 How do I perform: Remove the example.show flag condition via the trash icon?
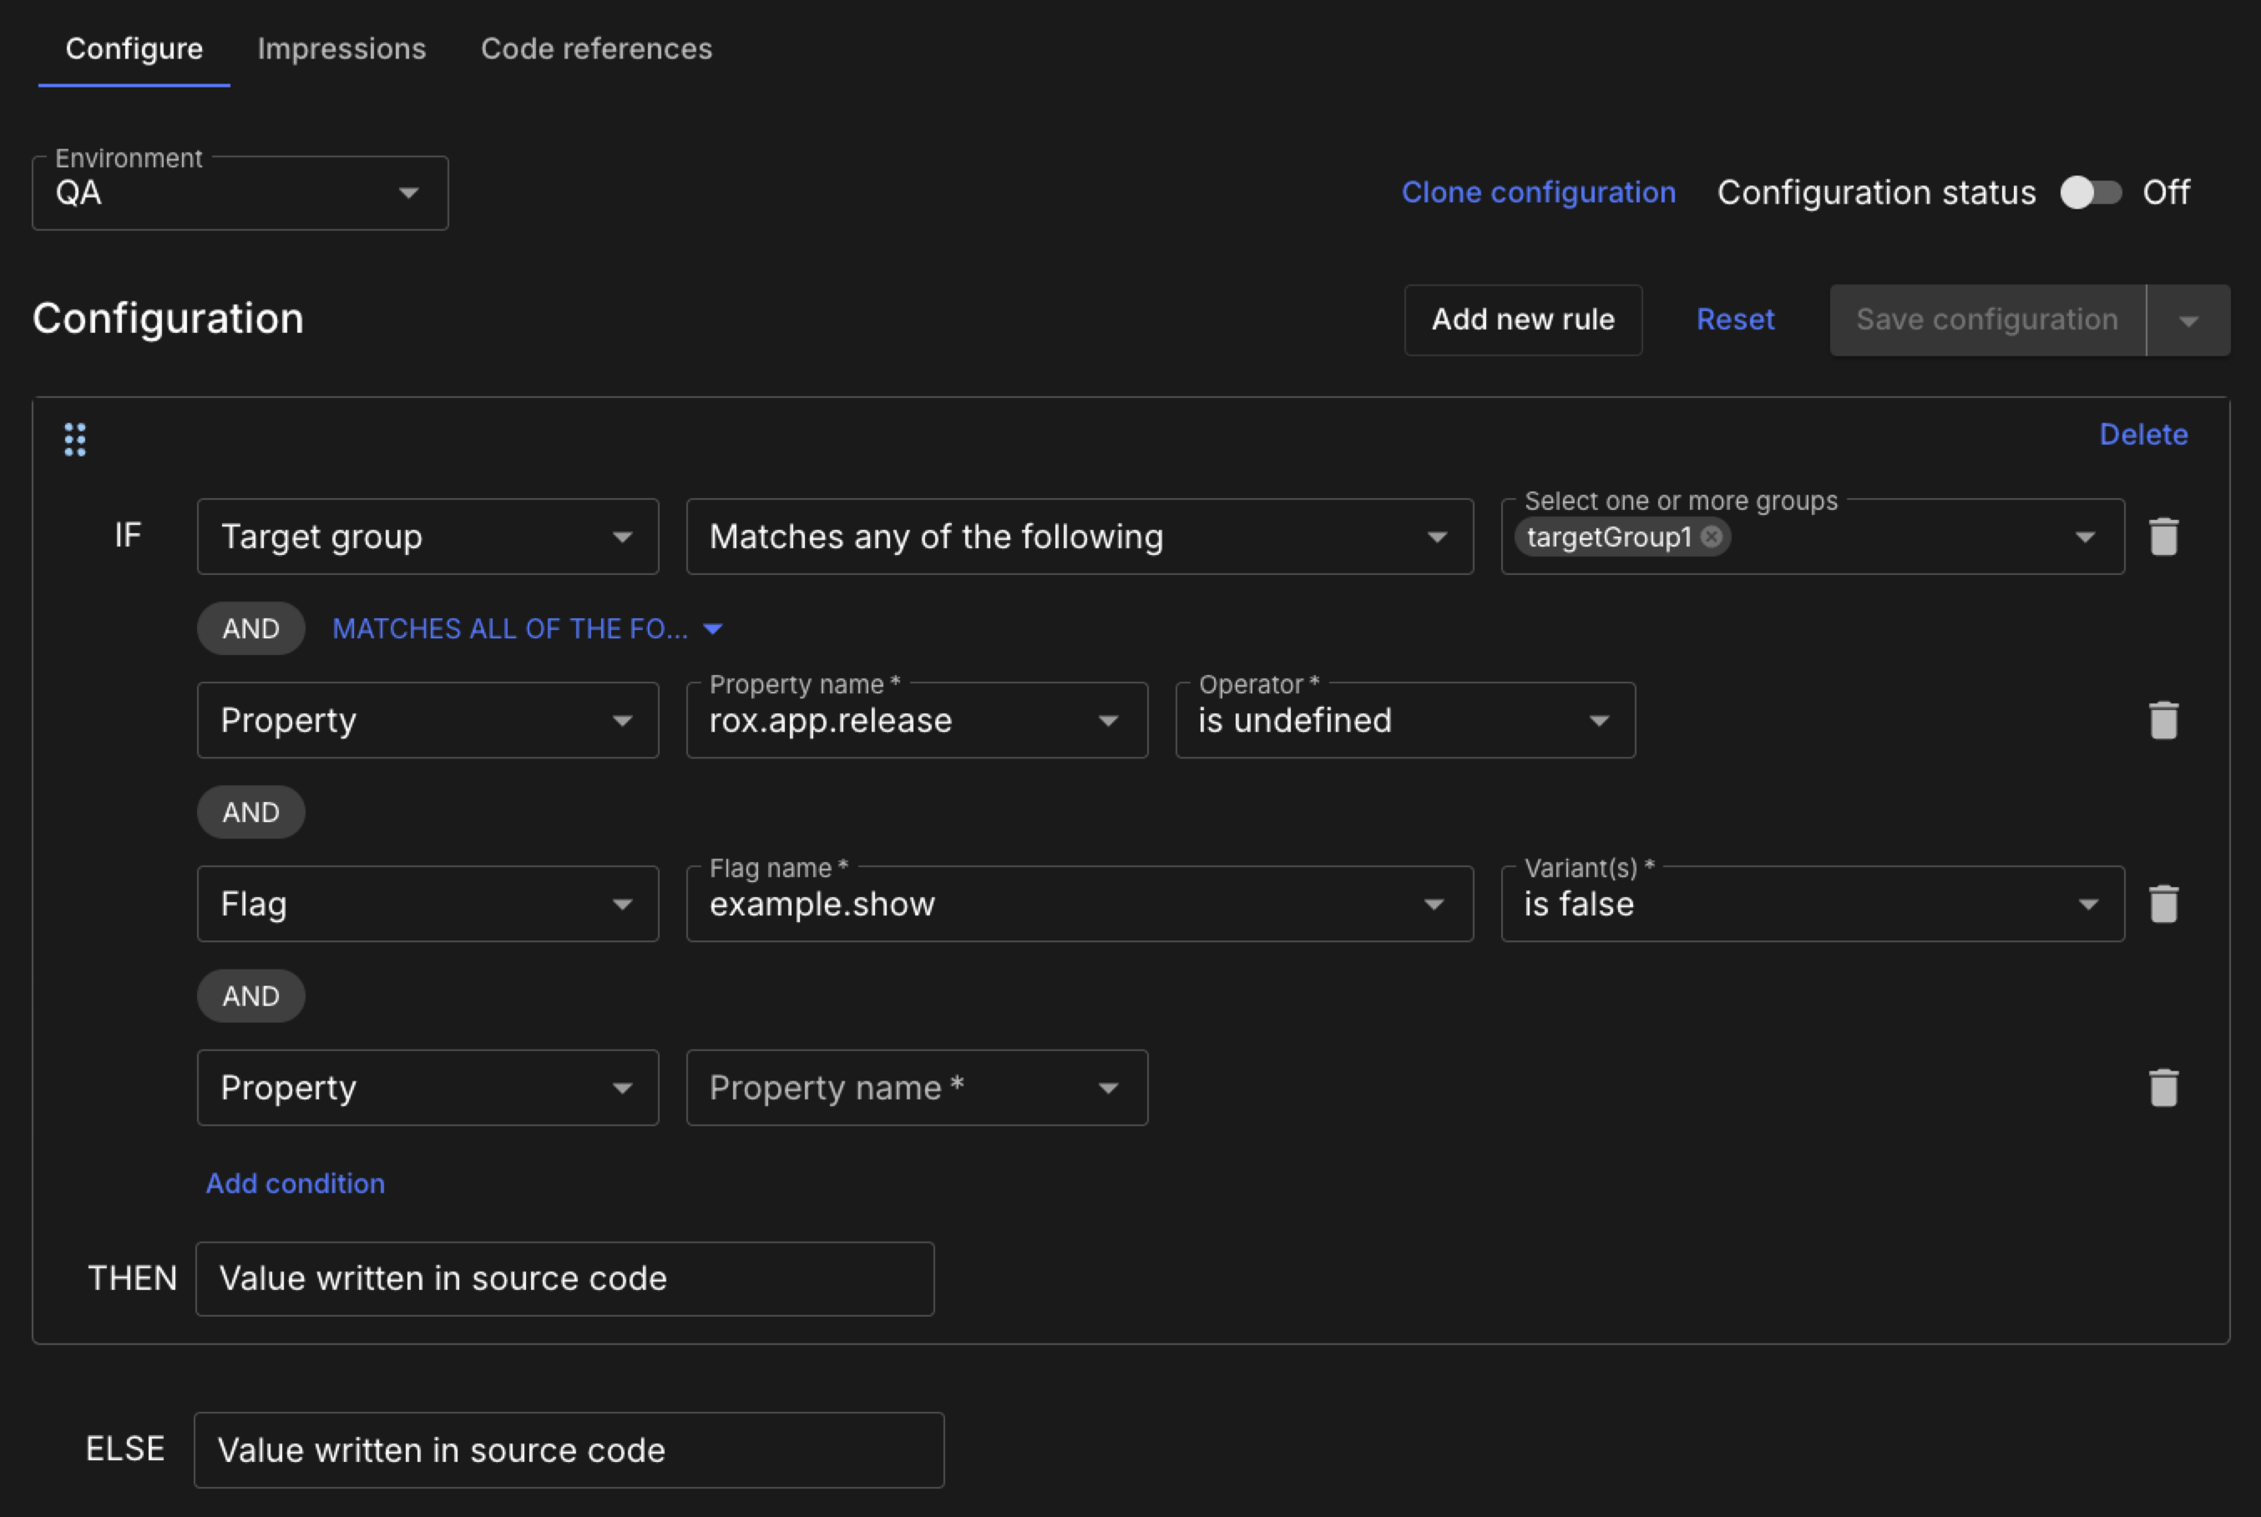(2163, 905)
